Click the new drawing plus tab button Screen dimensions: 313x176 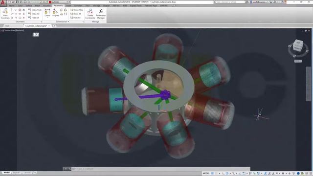coord(54,26)
